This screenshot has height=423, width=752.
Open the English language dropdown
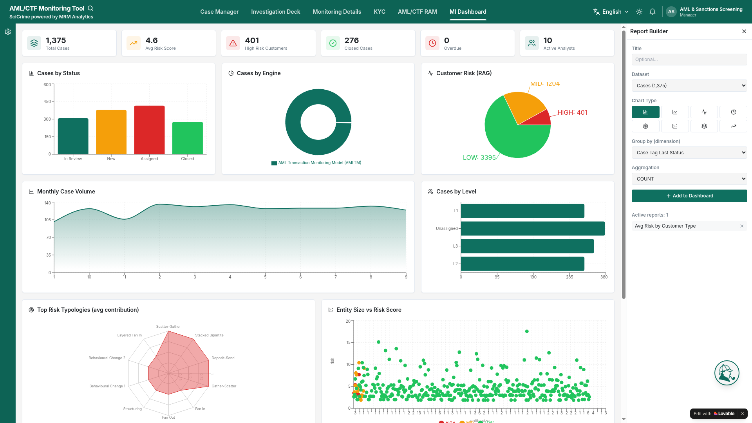click(611, 12)
